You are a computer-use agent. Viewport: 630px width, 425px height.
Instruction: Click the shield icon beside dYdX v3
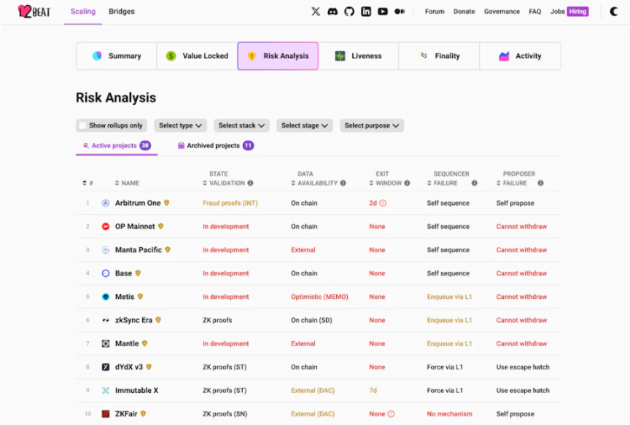coord(149,367)
